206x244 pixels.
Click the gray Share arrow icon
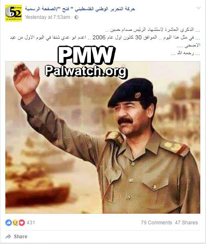[8, 237]
